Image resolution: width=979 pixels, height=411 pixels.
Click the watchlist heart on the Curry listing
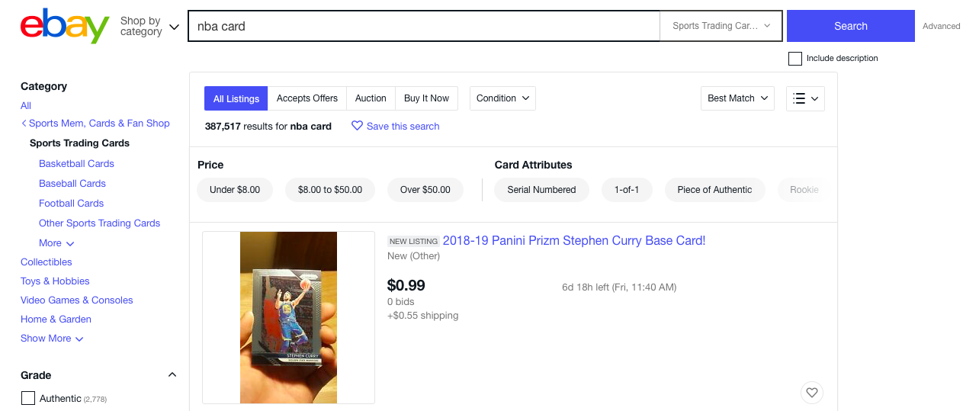click(812, 393)
